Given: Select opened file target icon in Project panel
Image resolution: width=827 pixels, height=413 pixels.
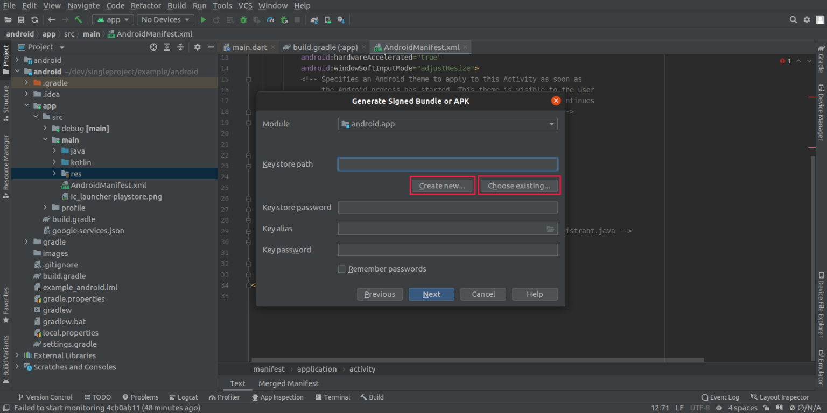Looking at the screenshot, I should 153,47.
